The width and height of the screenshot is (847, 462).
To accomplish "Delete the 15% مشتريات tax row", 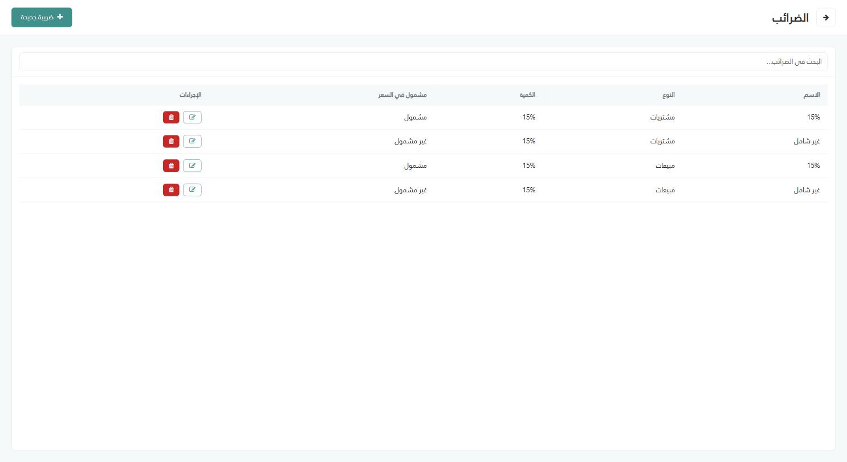I will [171, 117].
